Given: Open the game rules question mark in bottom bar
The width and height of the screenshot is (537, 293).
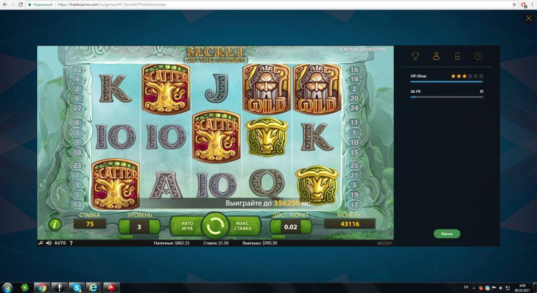Looking at the screenshot, I should click(71, 243).
